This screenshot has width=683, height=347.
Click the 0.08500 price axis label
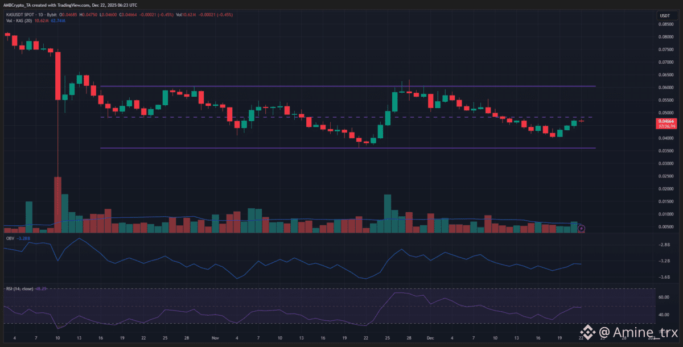(x=666, y=24)
